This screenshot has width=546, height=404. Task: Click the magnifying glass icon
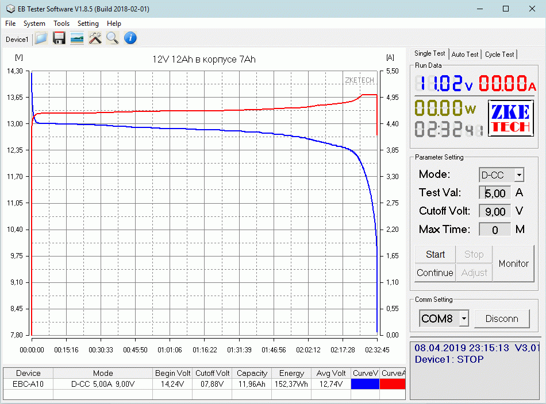pyautogui.click(x=112, y=38)
